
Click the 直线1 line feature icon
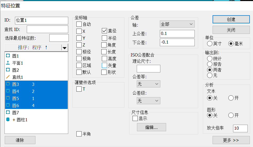point(8,77)
